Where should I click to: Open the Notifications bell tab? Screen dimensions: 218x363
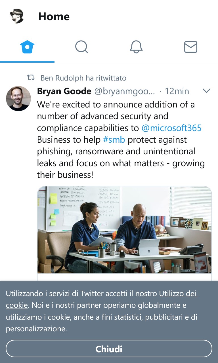pyautogui.click(x=136, y=47)
